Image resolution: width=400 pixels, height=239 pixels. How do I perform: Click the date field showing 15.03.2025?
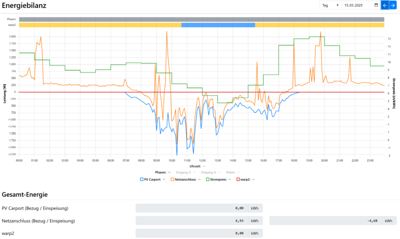coord(358,5)
